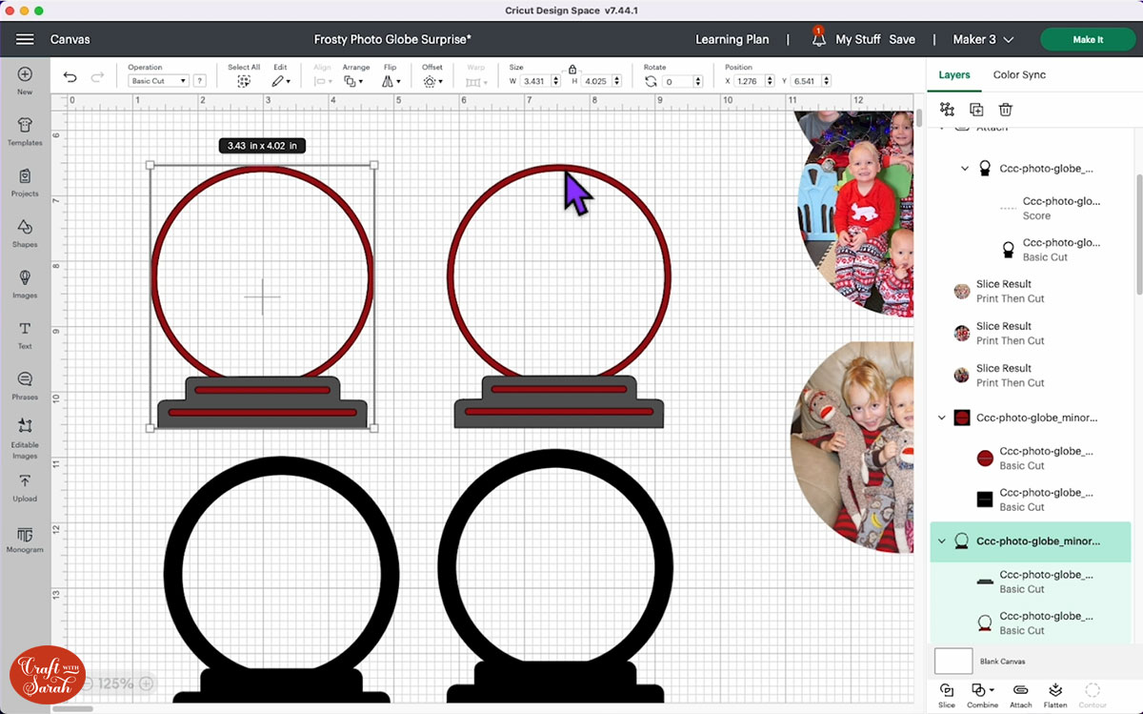Click the Rotate angle input field
1143x714 pixels.
click(680, 82)
